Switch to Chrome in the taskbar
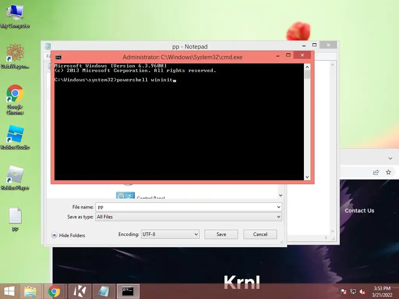 54,291
